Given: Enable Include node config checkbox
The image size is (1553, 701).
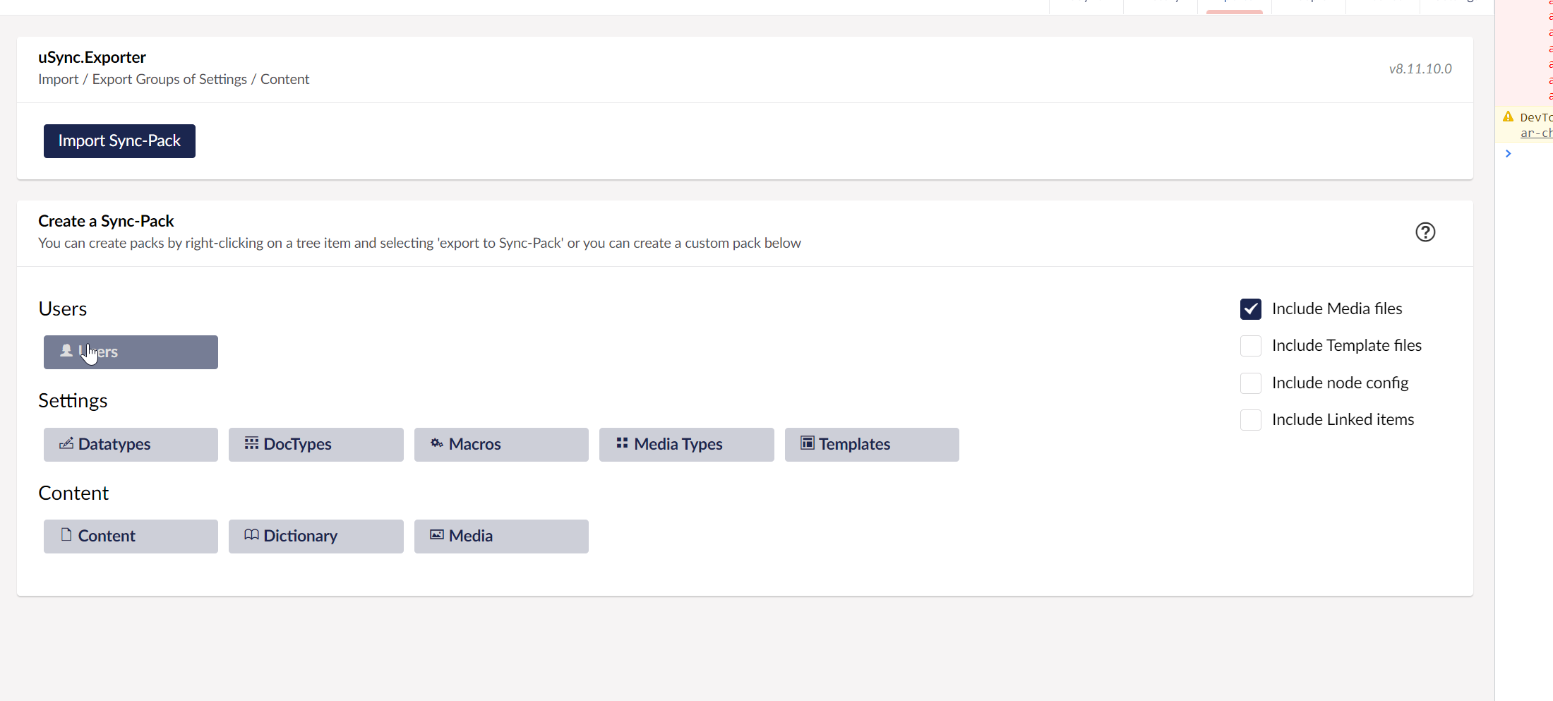Looking at the screenshot, I should (1251, 383).
